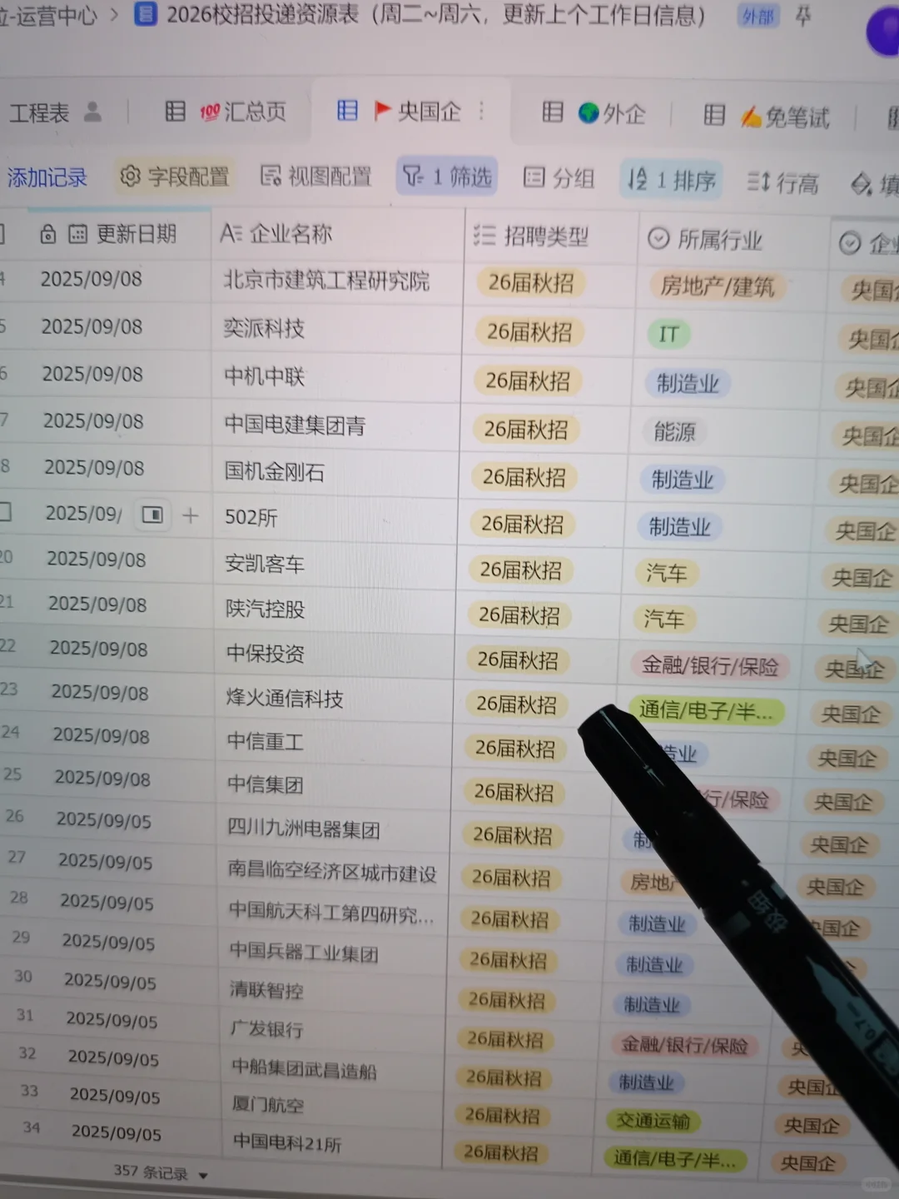Click the grid icon before 汇总页
Screen dimensions: 899x1199
pos(176,111)
